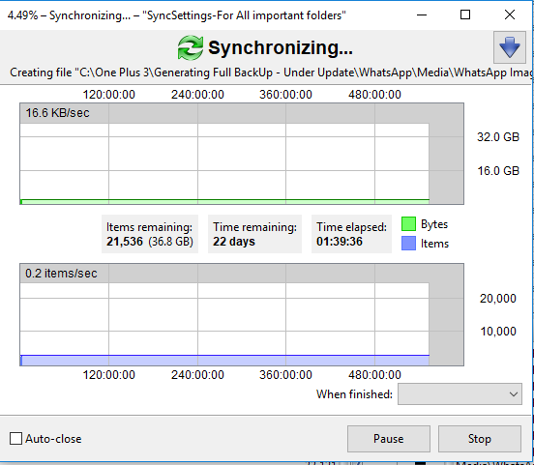Click the window title bar text
The height and width of the screenshot is (465, 534).
pos(176,15)
